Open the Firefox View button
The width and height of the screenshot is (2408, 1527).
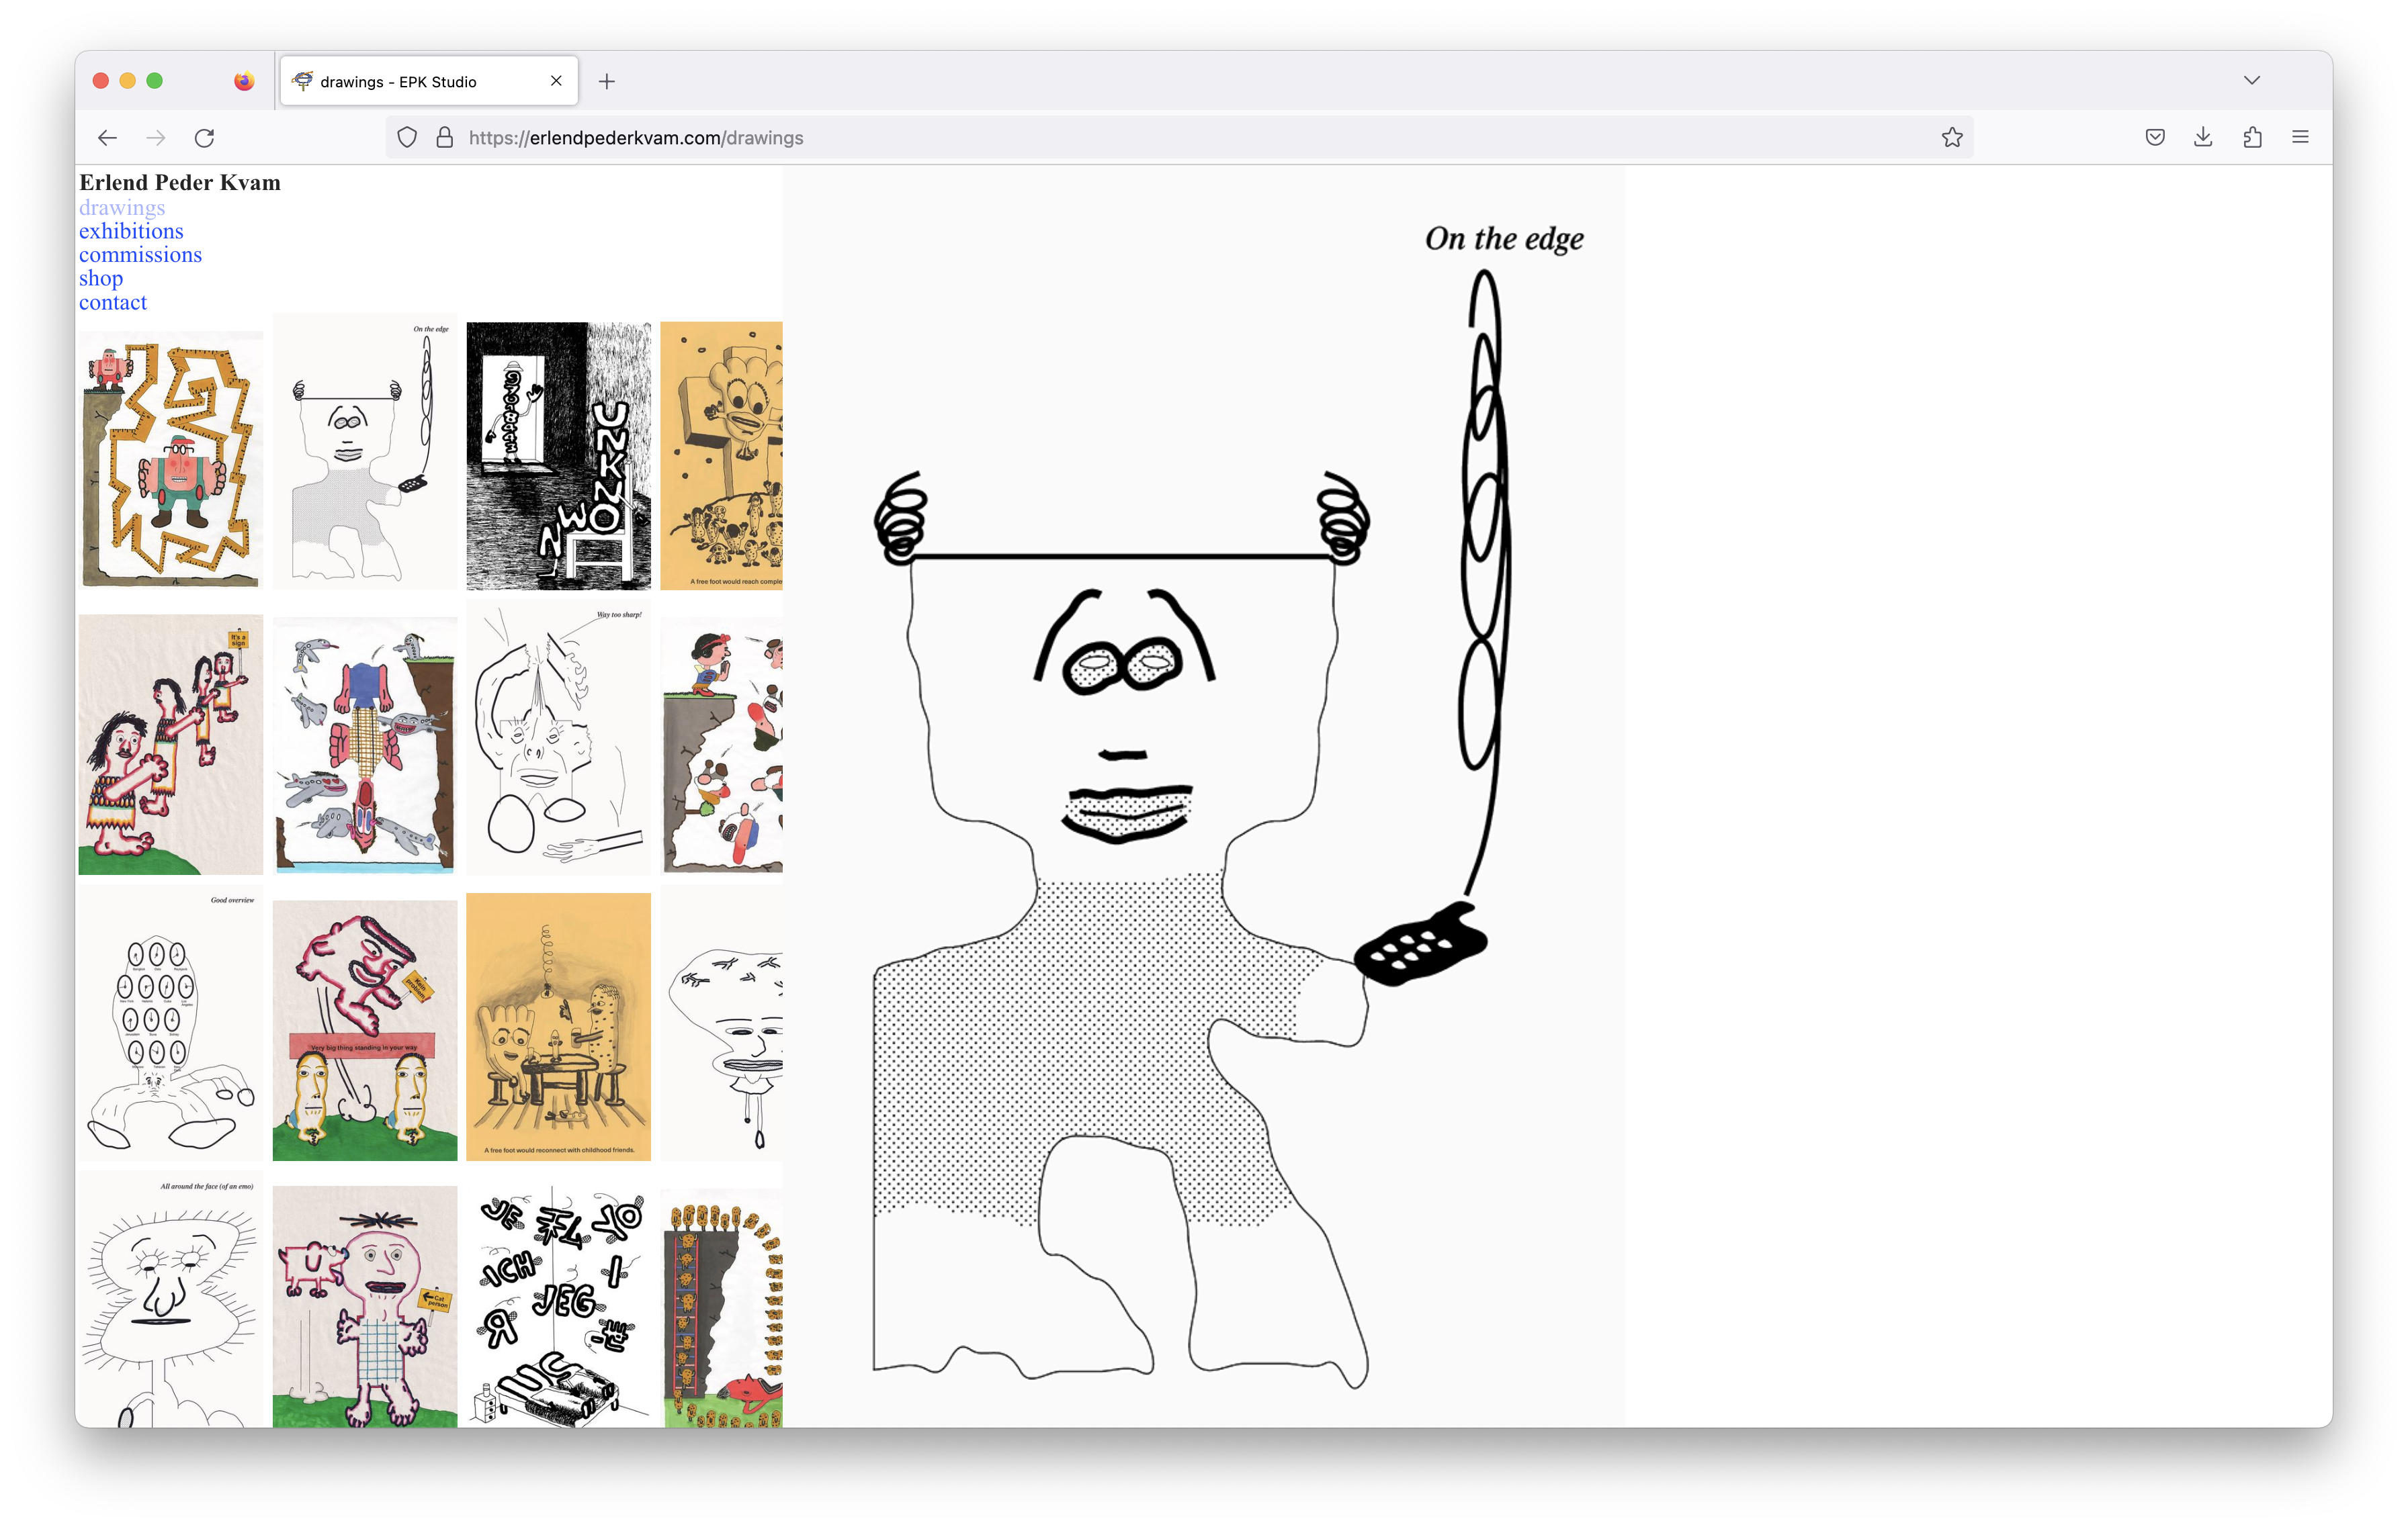click(244, 81)
